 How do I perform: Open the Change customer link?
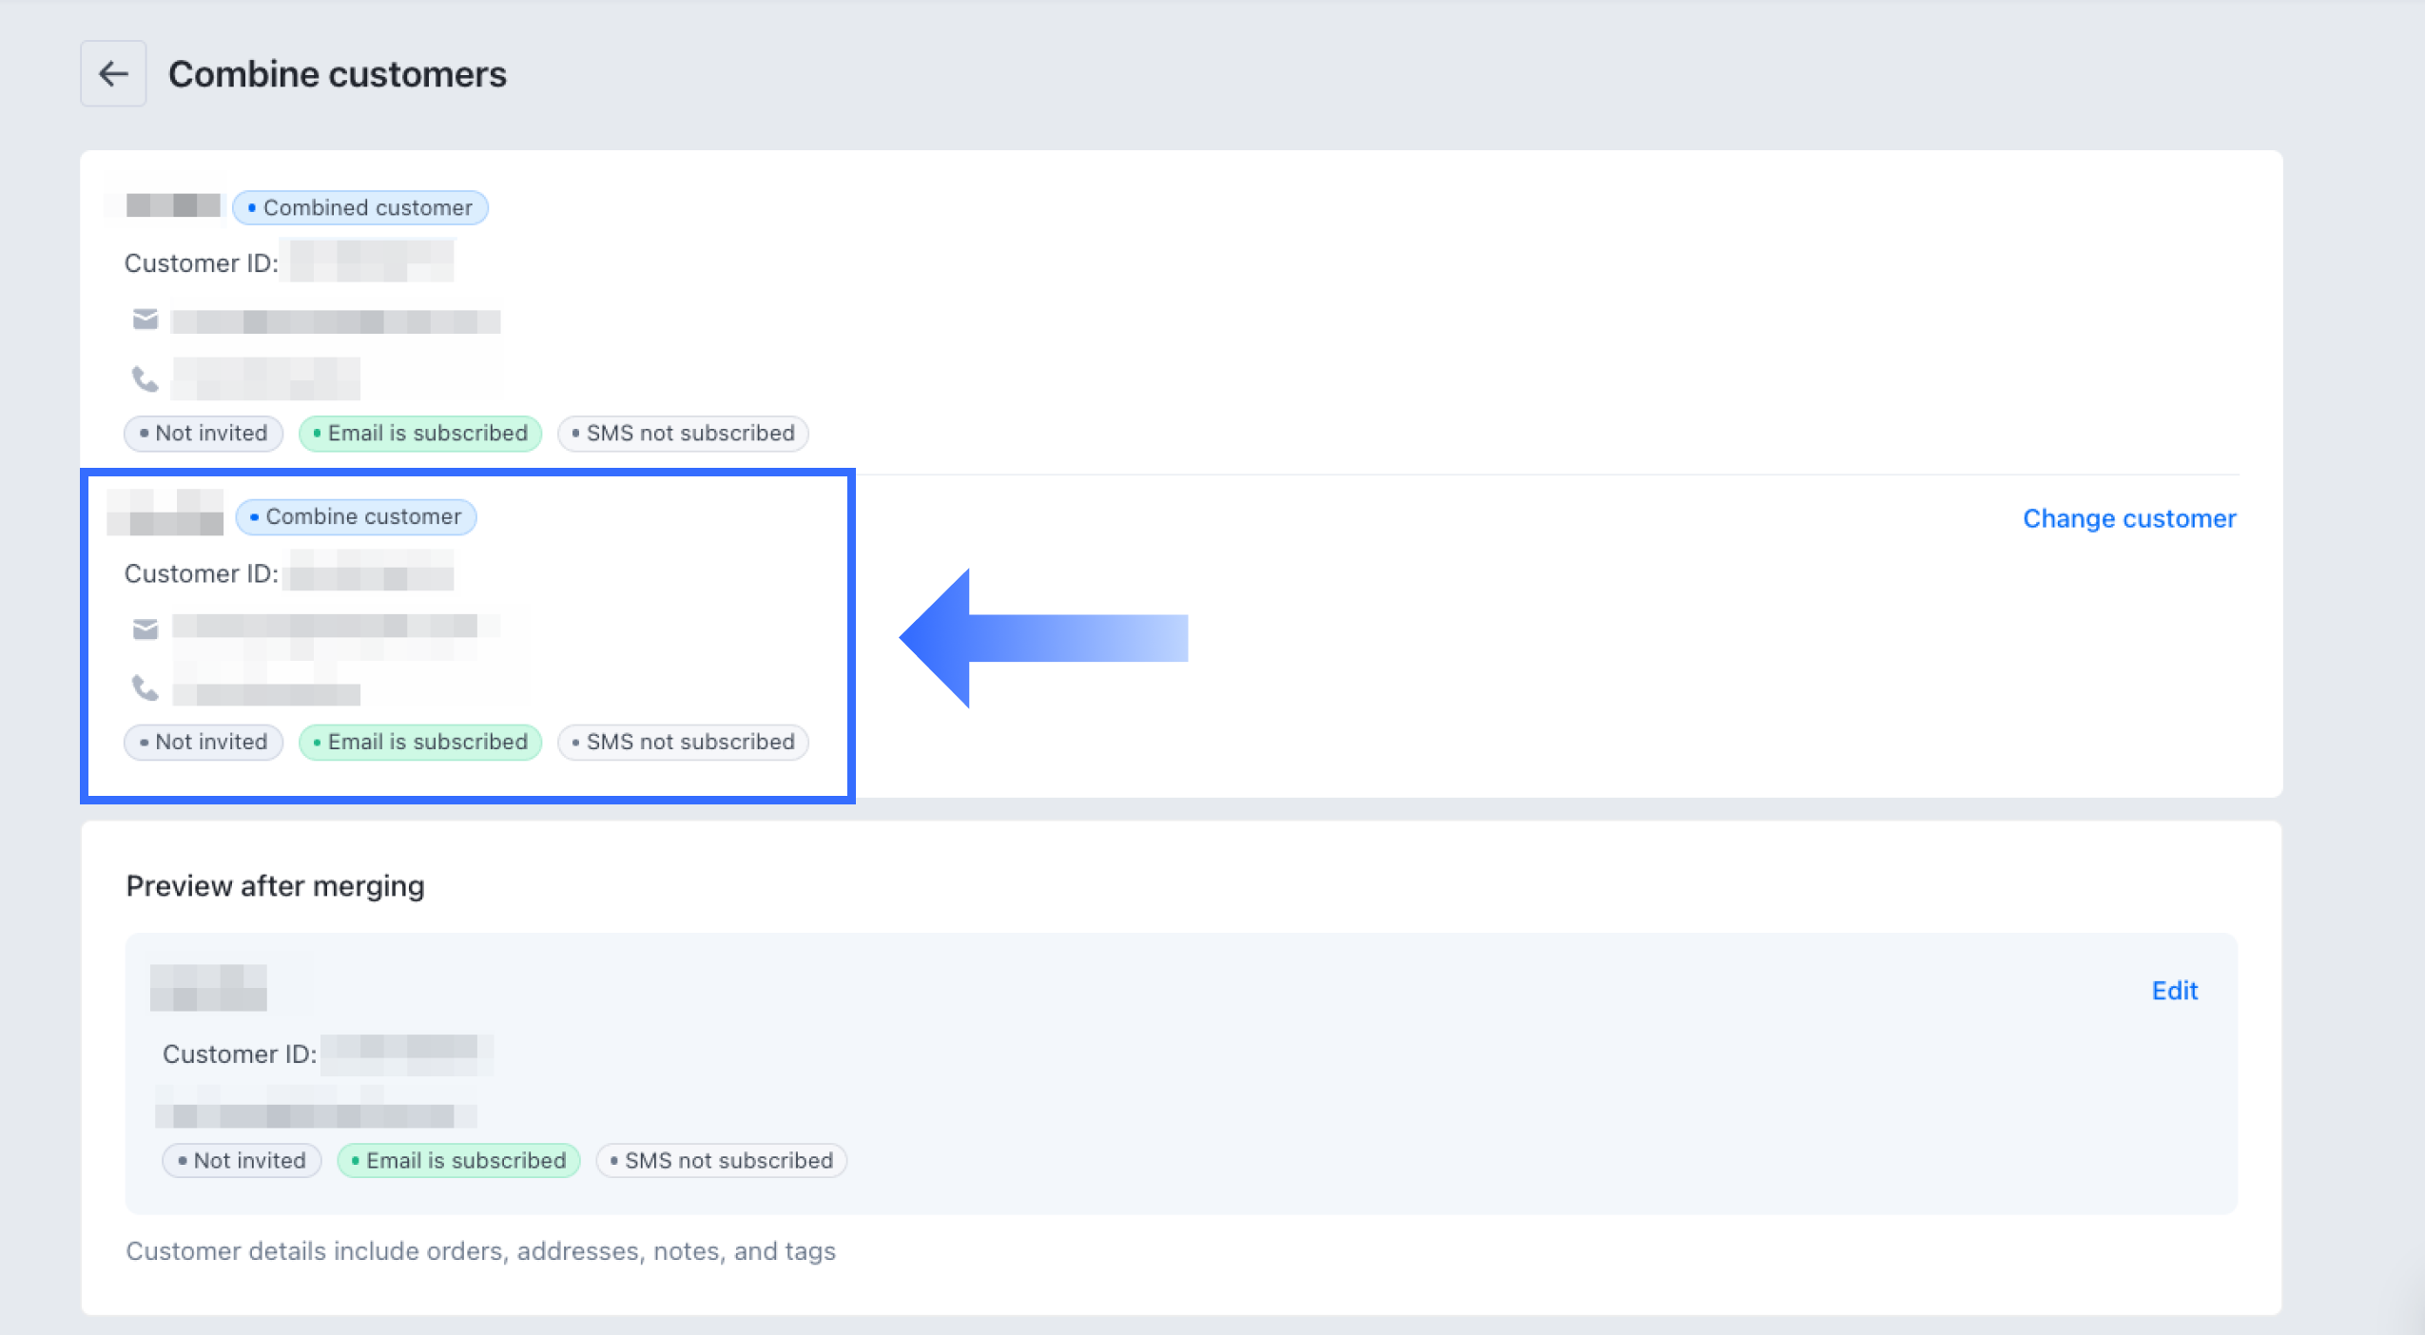pyautogui.click(x=2128, y=518)
